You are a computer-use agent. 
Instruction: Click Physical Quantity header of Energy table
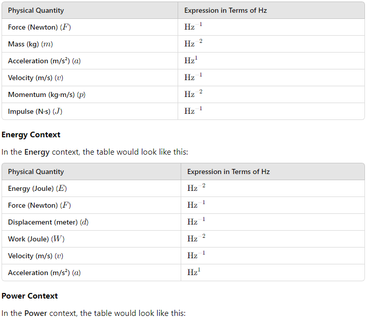pos(36,171)
